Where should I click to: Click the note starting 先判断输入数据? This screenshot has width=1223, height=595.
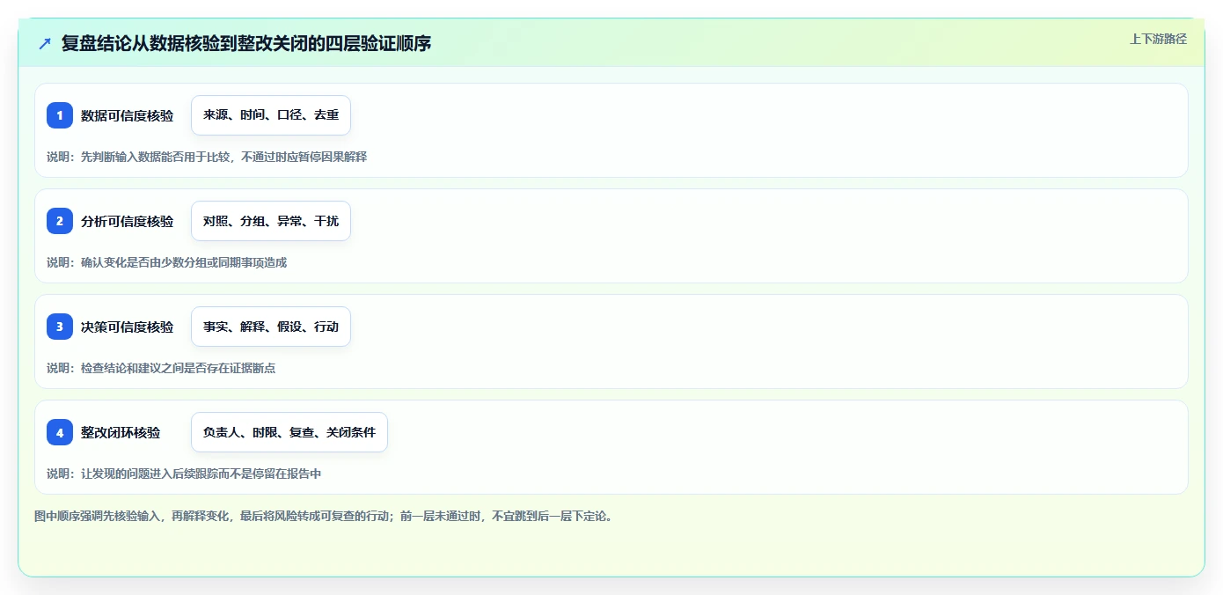coord(207,157)
